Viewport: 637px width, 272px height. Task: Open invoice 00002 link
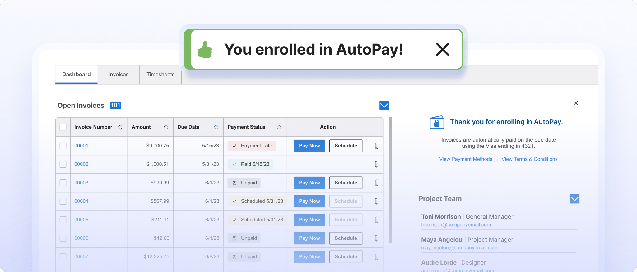(81, 164)
